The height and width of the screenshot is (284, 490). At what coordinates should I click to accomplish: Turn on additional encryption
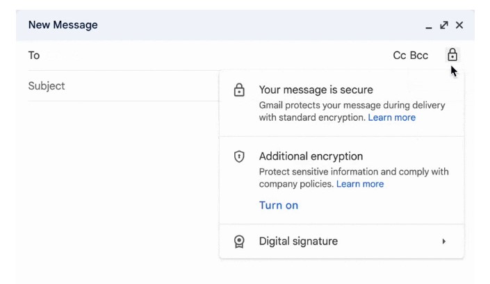[x=279, y=206]
